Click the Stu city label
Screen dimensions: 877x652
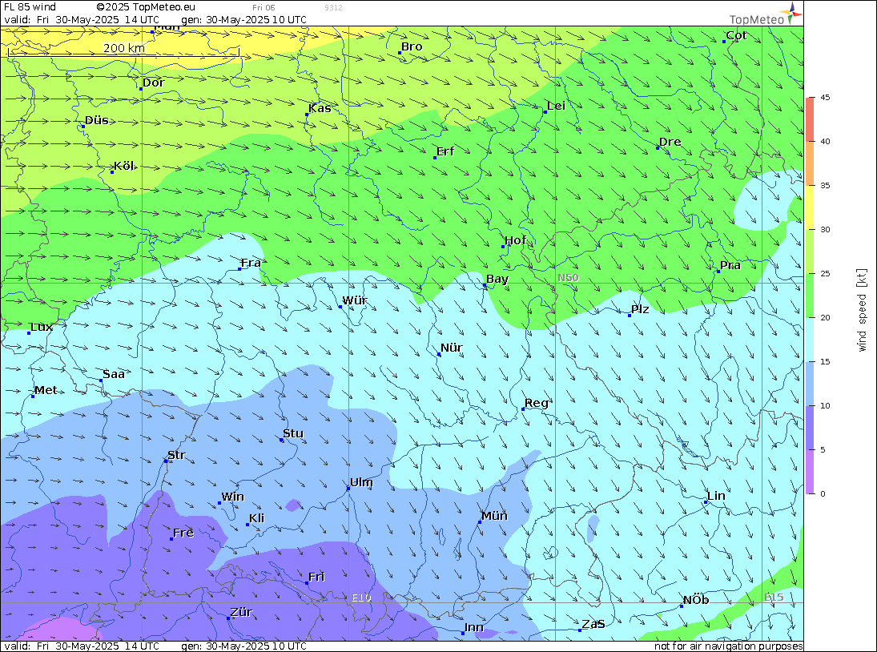293,433
